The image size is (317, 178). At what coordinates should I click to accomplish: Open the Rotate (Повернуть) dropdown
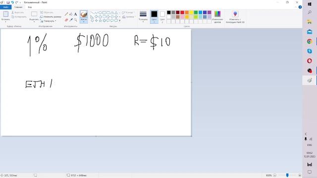(x=48, y=21)
